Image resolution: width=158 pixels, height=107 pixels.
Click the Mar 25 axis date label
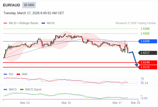[136, 103]
